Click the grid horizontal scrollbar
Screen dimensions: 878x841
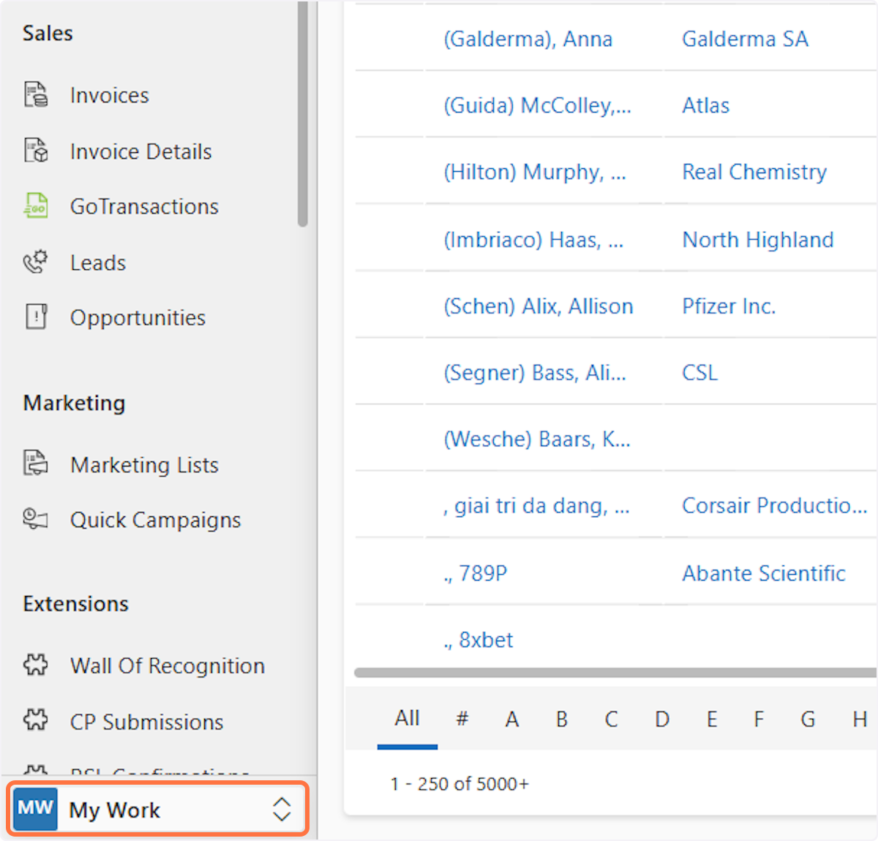615,672
